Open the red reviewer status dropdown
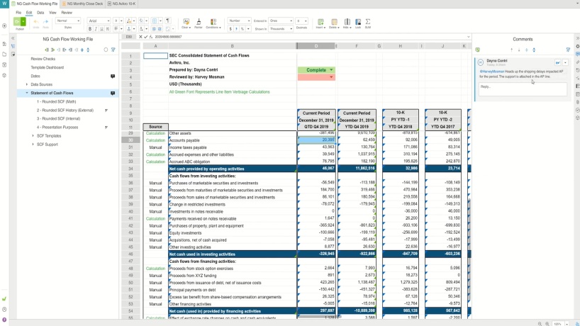This screenshot has width=580, height=326. [x=331, y=77]
